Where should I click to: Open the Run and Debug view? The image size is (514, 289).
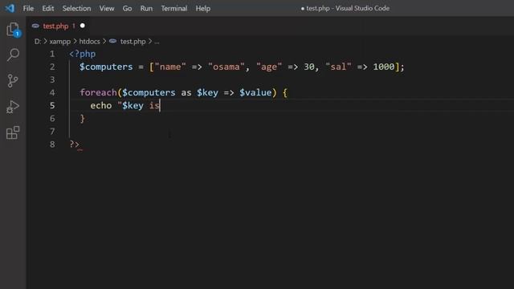(x=13, y=107)
